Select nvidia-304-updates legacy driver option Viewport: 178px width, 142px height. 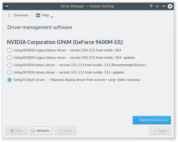coord(71,57)
